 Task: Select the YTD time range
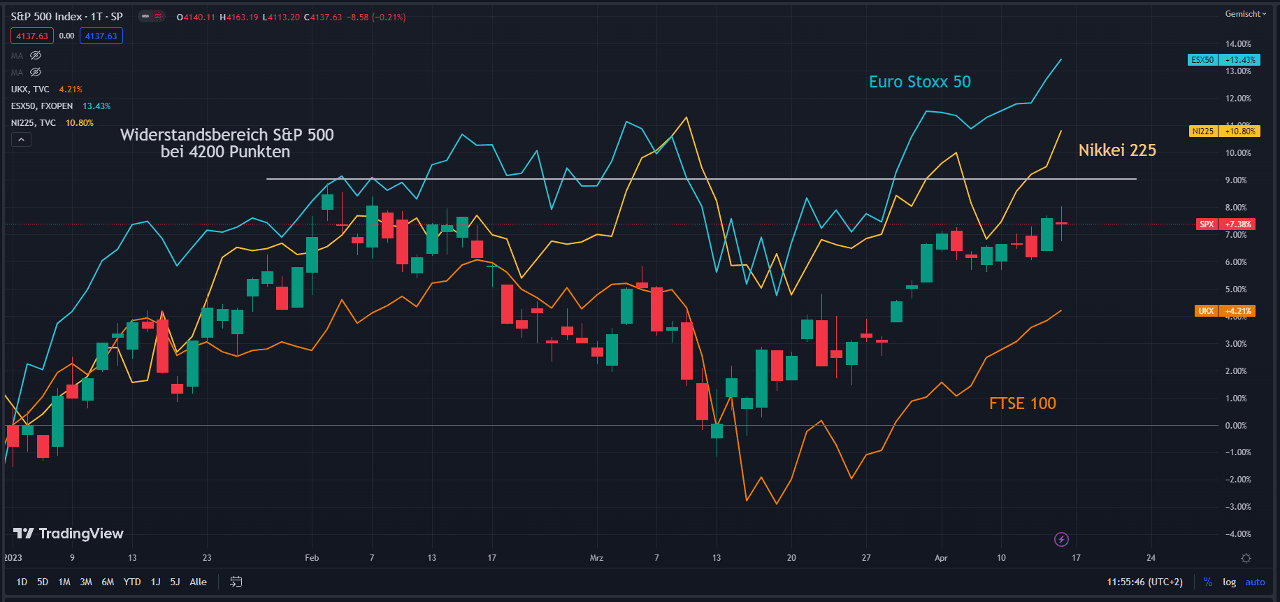point(132,582)
